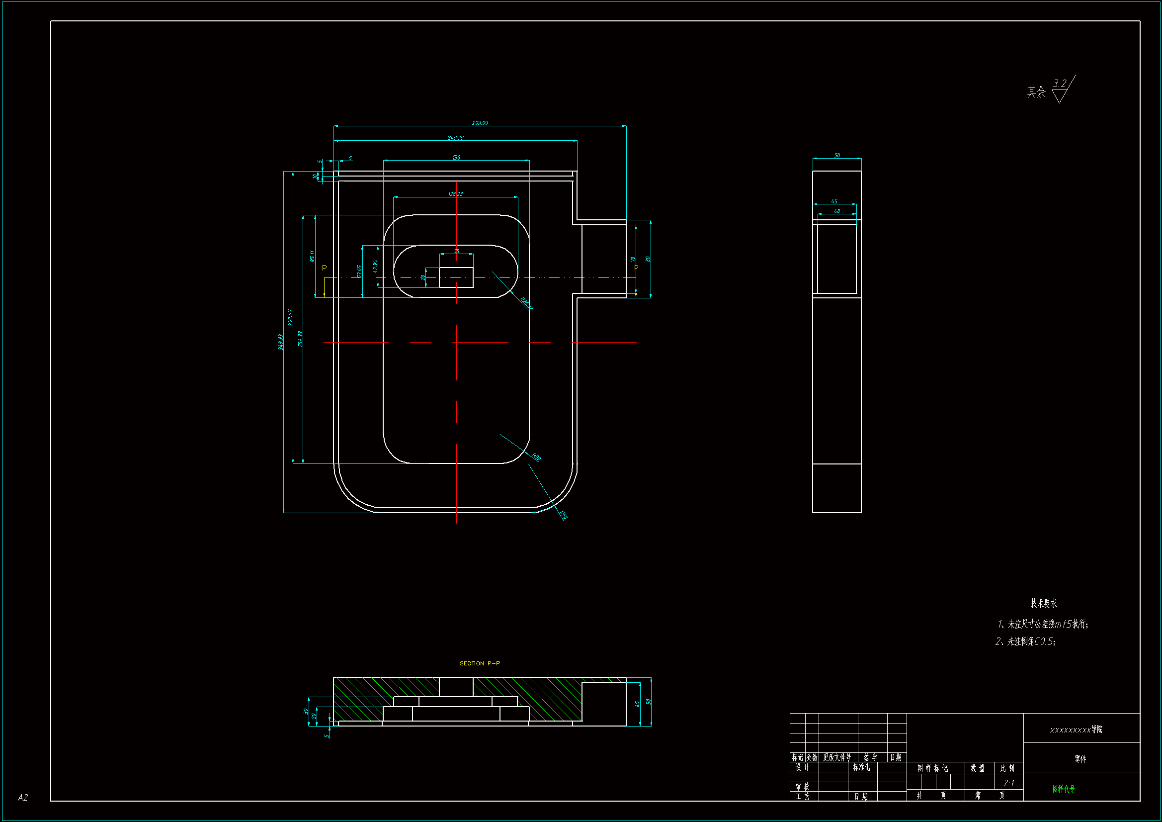This screenshot has height=822, width=1162.
Task: Select the R50 corner radius label
Action: (563, 515)
